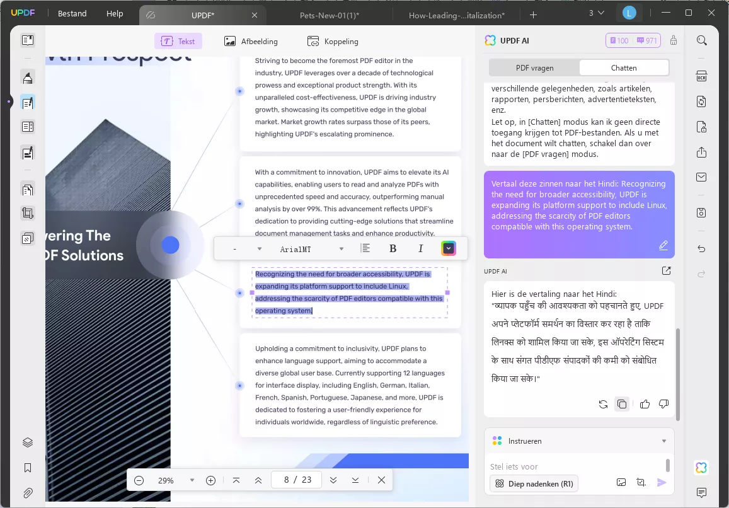The width and height of the screenshot is (729, 508).
Task: Toggle italic formatting for selected text
Action: coord(421,249)
